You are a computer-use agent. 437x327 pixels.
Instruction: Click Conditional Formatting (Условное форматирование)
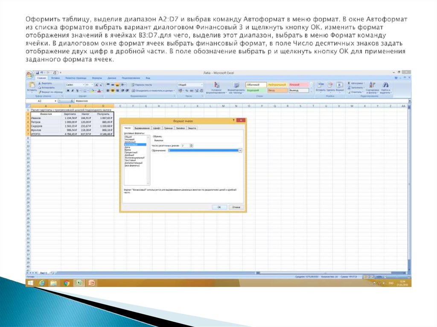(x=216, y=87)
